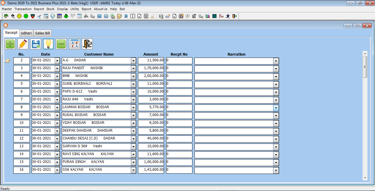Click the light bulb icon button
Image resolution: width=375 pixels, height=191 pixels.
48,44
